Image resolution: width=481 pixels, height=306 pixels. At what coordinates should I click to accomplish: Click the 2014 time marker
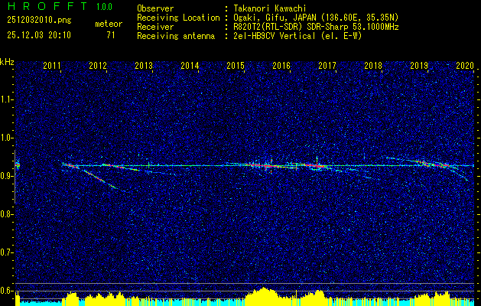tap(190, 65)
